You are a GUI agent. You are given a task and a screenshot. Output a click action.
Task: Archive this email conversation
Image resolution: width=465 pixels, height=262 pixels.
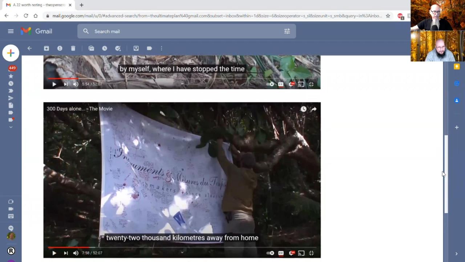point(46,48)
